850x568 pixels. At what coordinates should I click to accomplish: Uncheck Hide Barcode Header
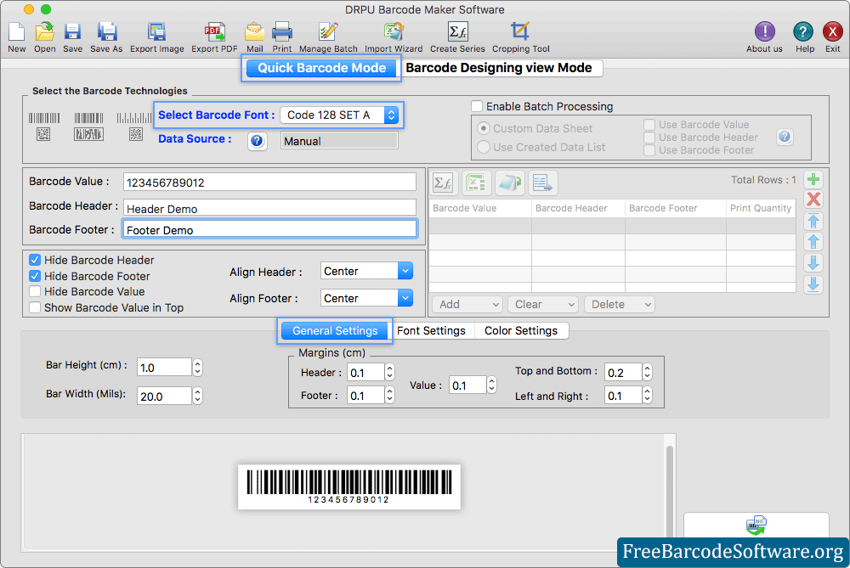point(35,260)
